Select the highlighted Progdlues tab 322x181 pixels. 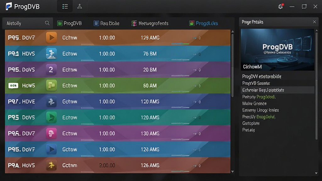[203, 23]
